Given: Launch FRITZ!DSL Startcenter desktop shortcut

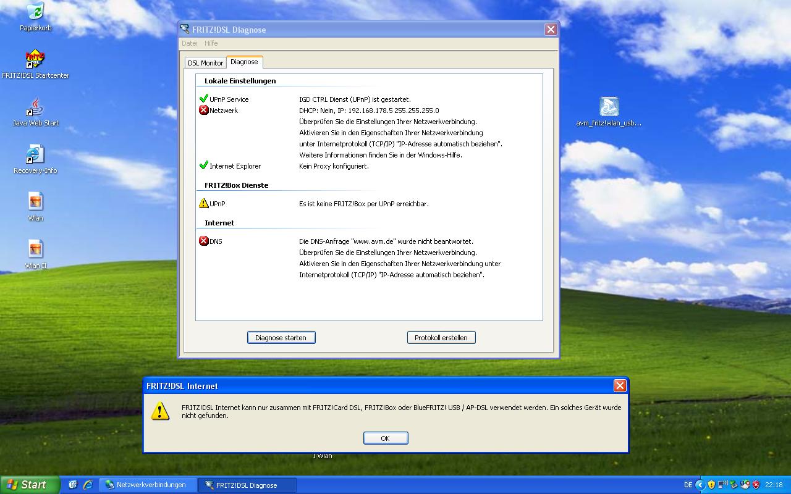Looking at the screenshot, I should pyautogui.click(x=35, y=64).
